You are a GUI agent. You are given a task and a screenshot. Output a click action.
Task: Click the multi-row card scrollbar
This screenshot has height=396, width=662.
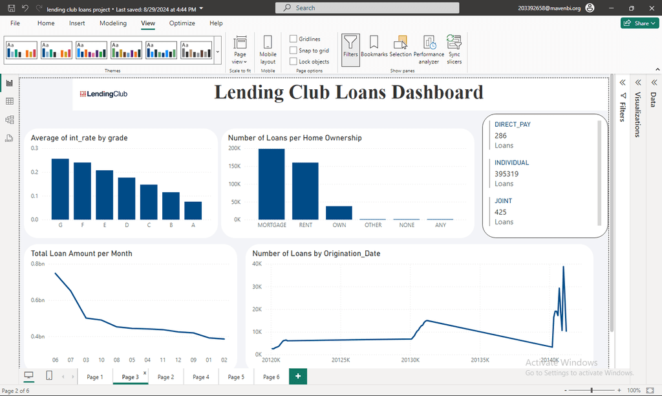pyautogui.click(x=599, y=173)
